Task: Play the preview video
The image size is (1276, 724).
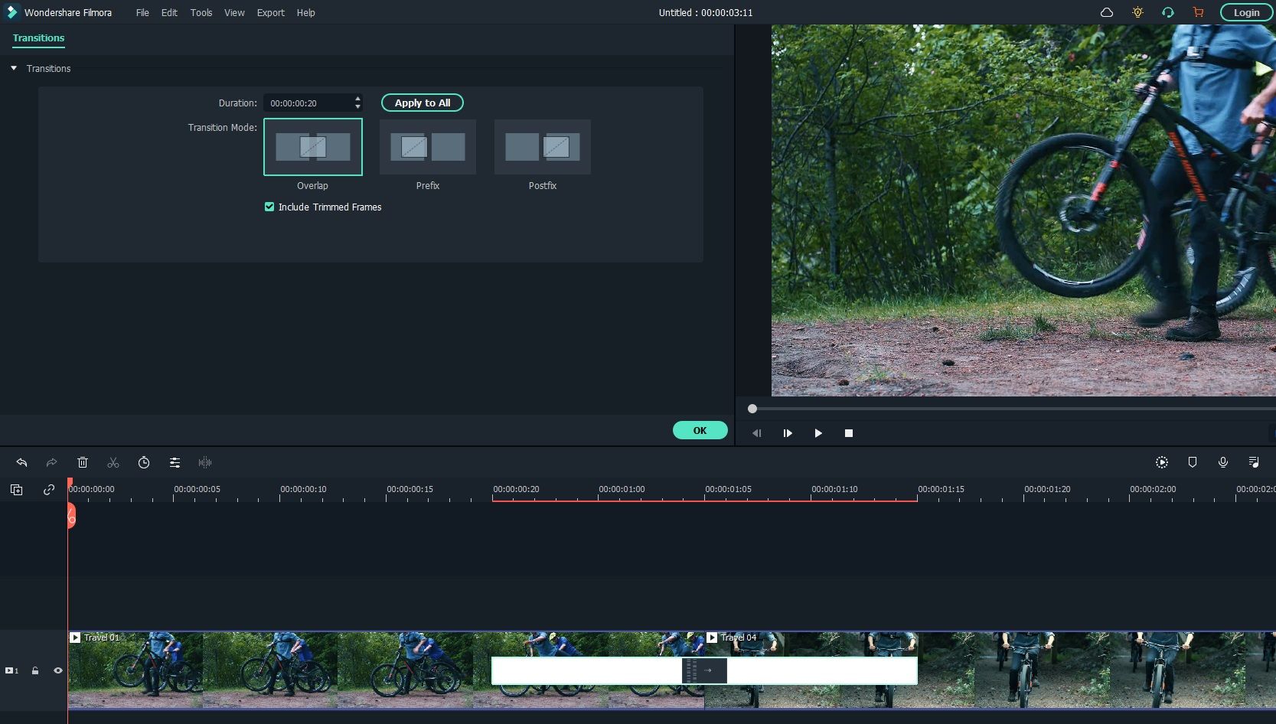Action: click(x=818, y=433)
